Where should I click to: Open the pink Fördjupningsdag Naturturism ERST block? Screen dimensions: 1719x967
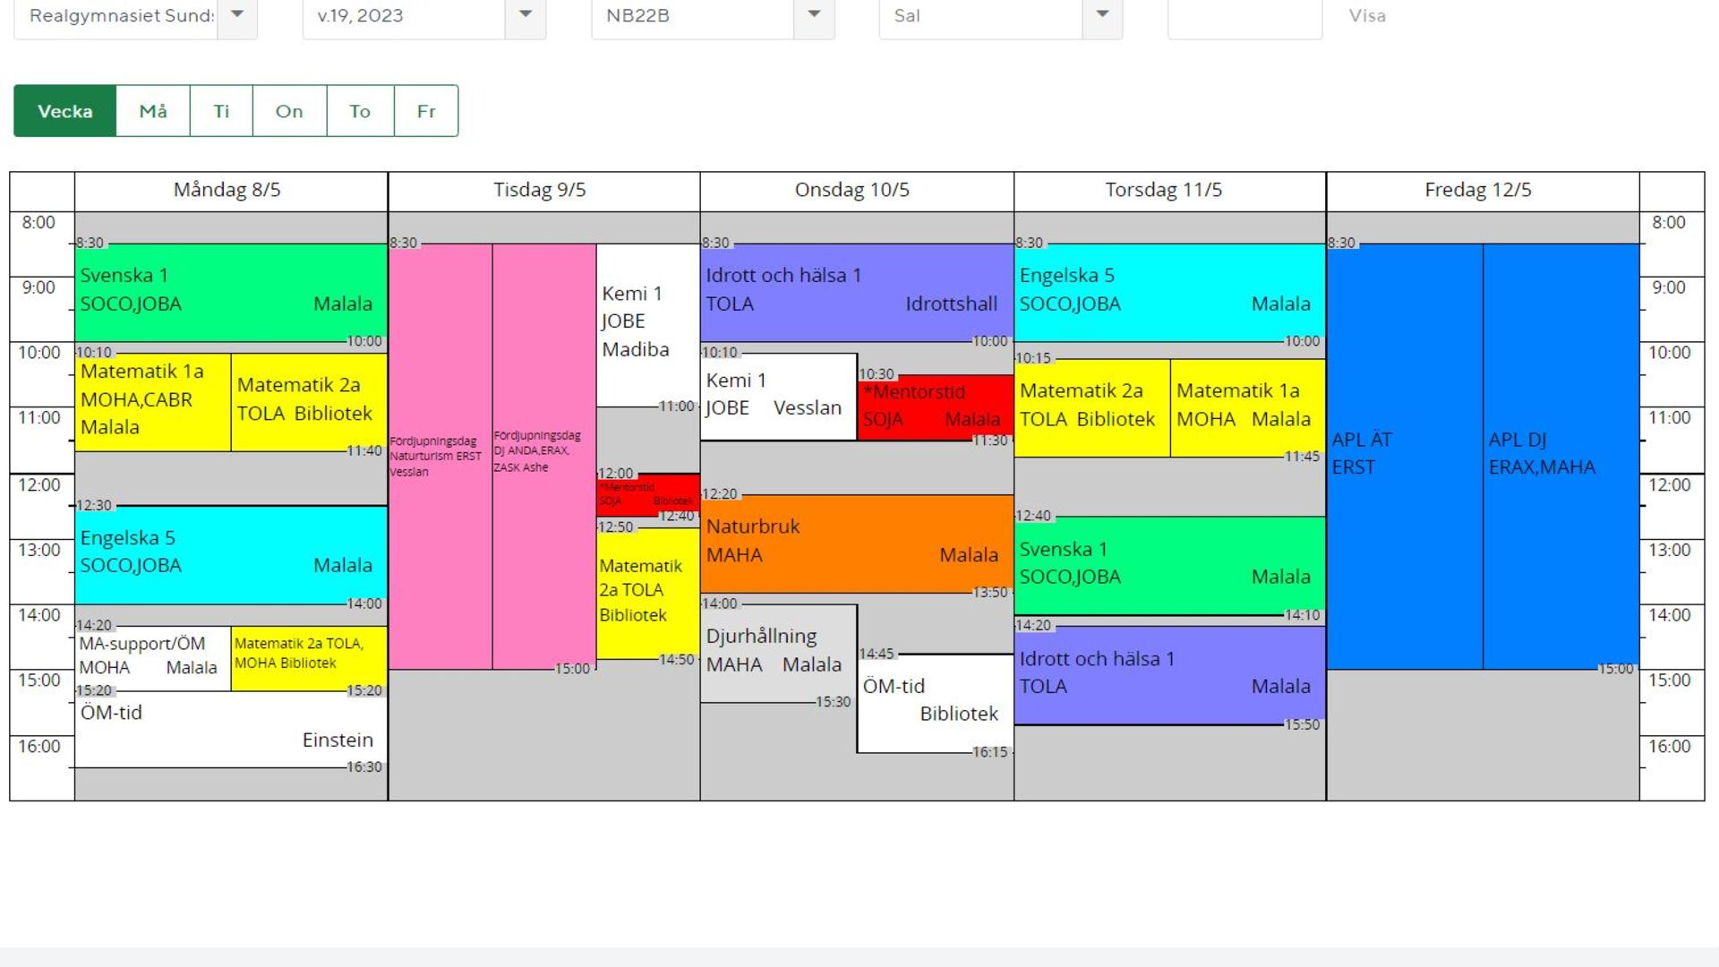440,456
